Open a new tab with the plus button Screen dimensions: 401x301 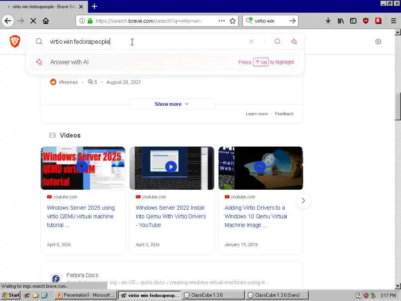click(94, 6)
